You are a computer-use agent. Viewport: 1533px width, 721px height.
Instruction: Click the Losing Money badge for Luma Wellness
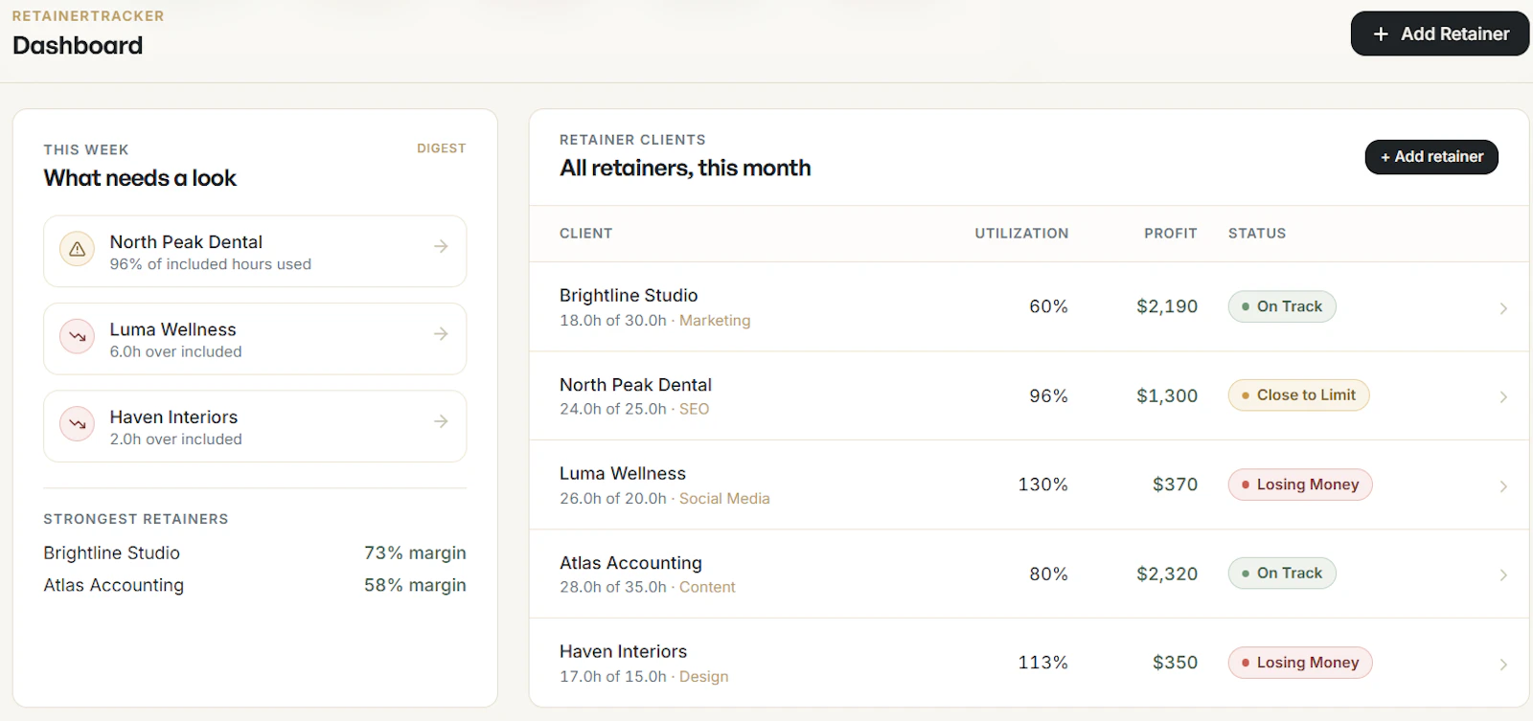[1300, 484]
